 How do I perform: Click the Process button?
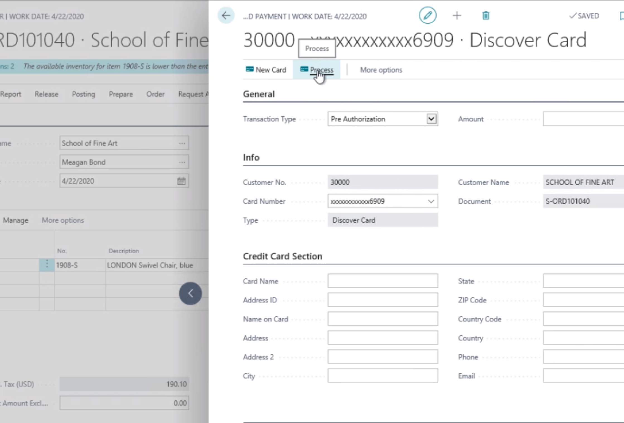[x=317, y=70]
